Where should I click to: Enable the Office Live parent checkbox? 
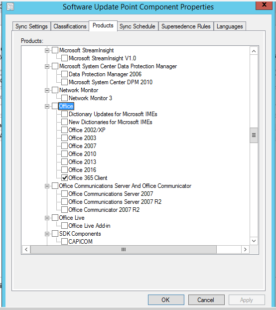pos(55,218)
